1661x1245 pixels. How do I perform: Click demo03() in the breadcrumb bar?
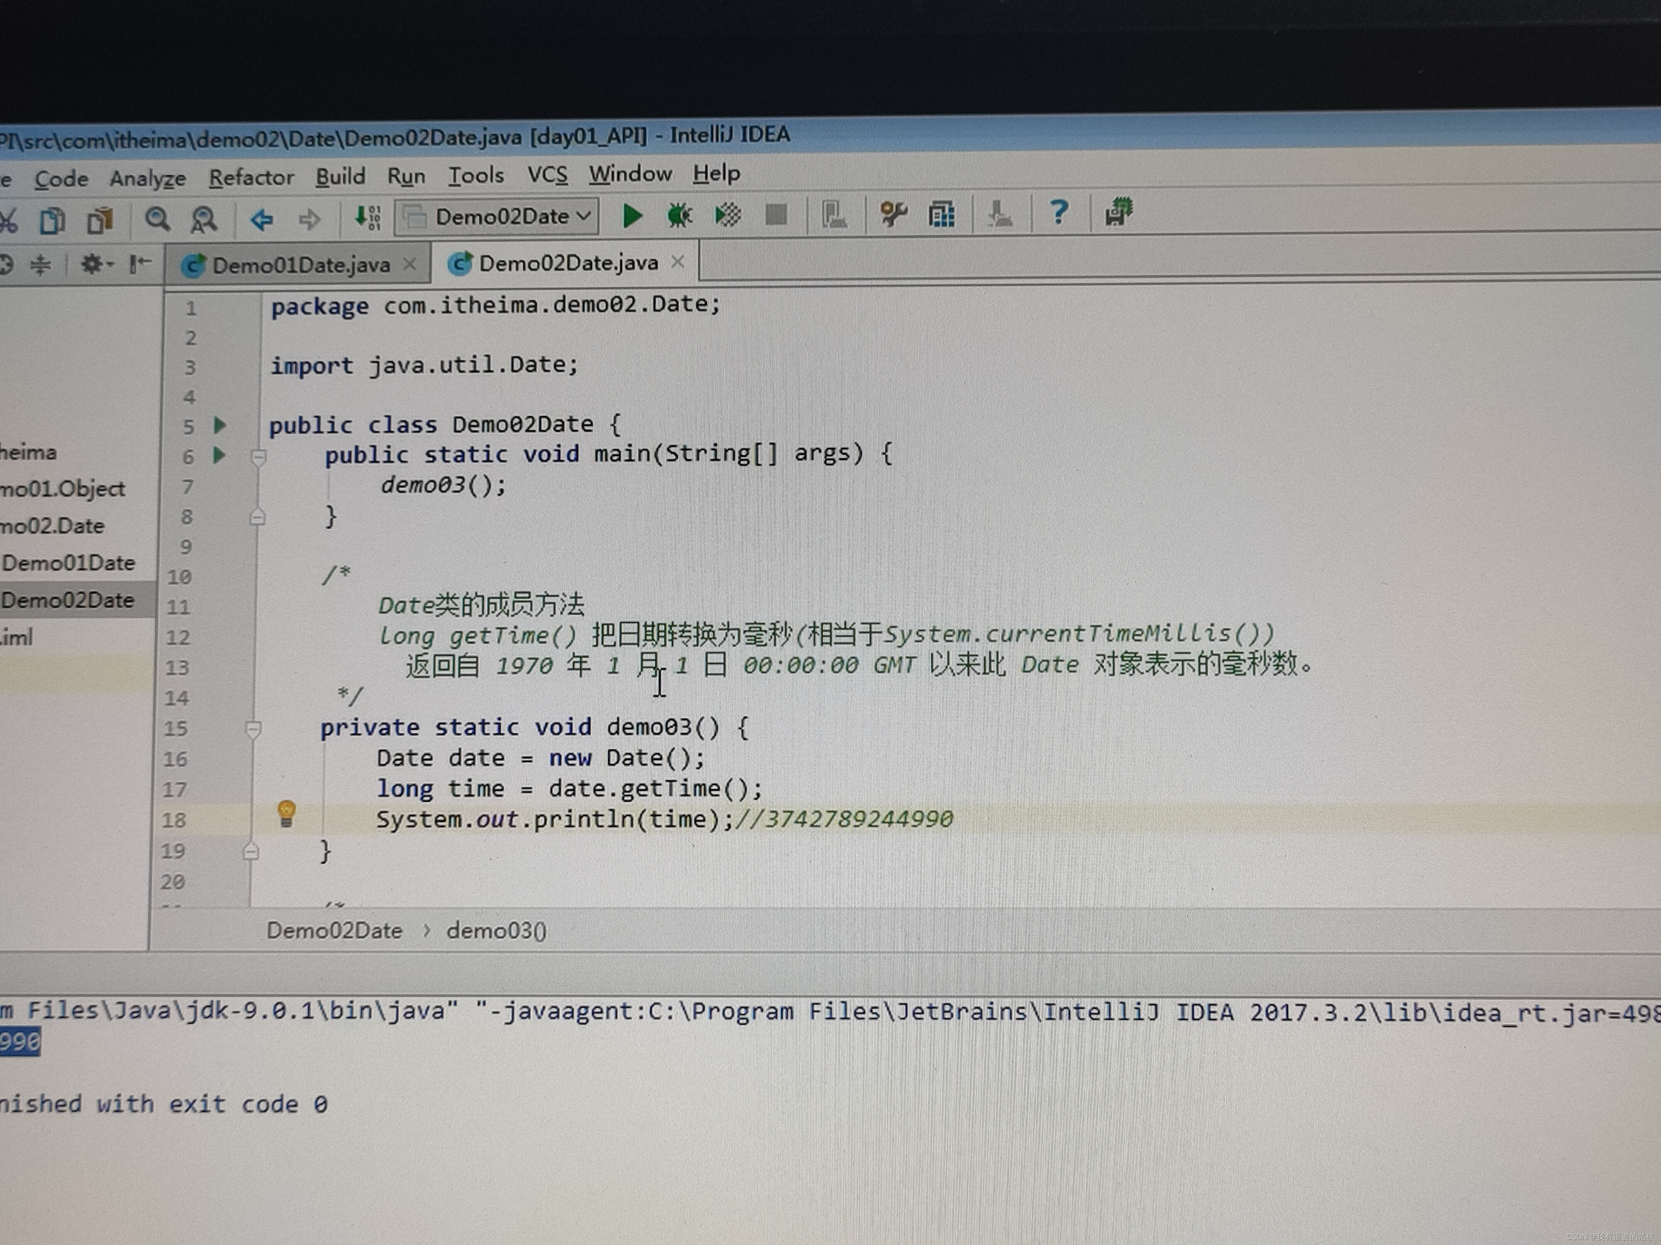point(496,930)
